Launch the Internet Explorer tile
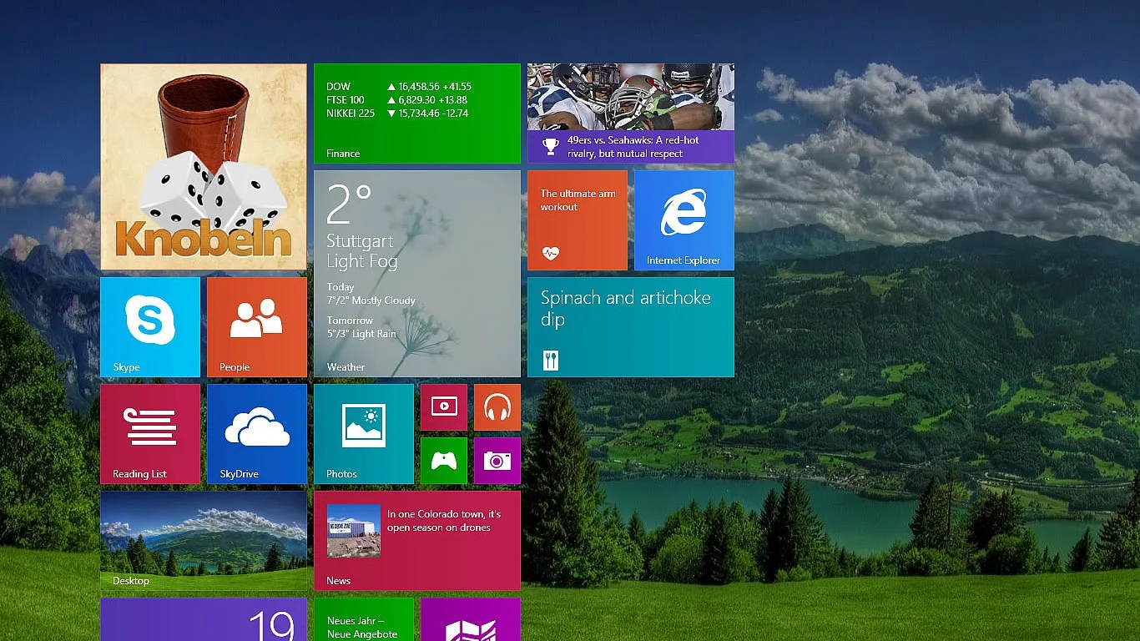This screenshot has height=641, width=1140. tap(684, 220)
